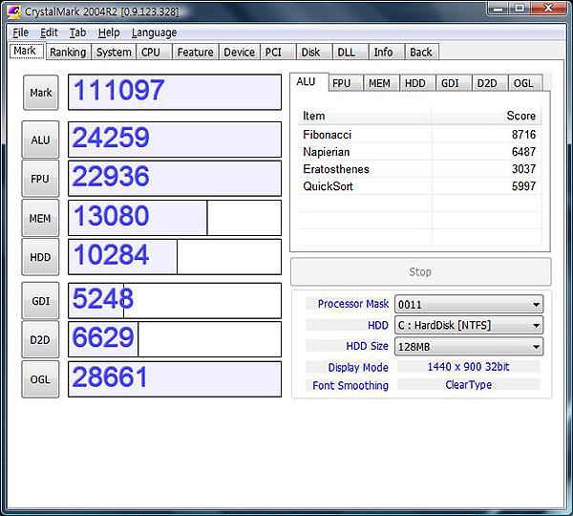Click the total Mark score 111097
Viewport: 573px width, 516px height.
tap(175, 92)
